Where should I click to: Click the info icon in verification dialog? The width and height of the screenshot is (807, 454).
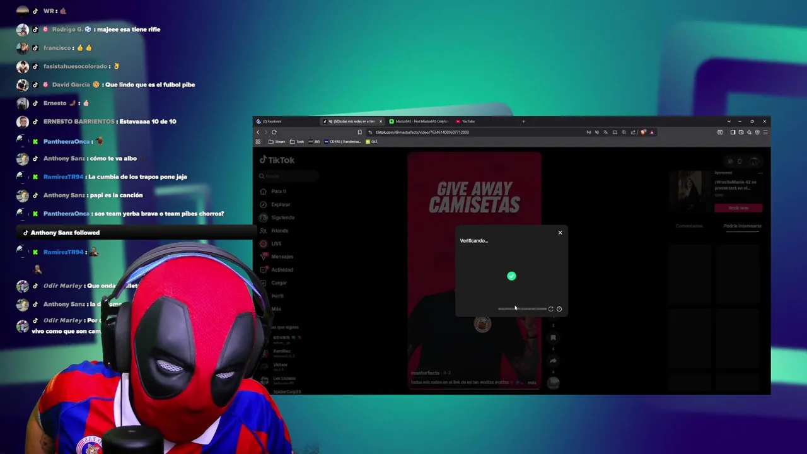559,309
